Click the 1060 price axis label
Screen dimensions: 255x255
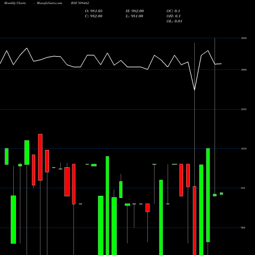244,70
